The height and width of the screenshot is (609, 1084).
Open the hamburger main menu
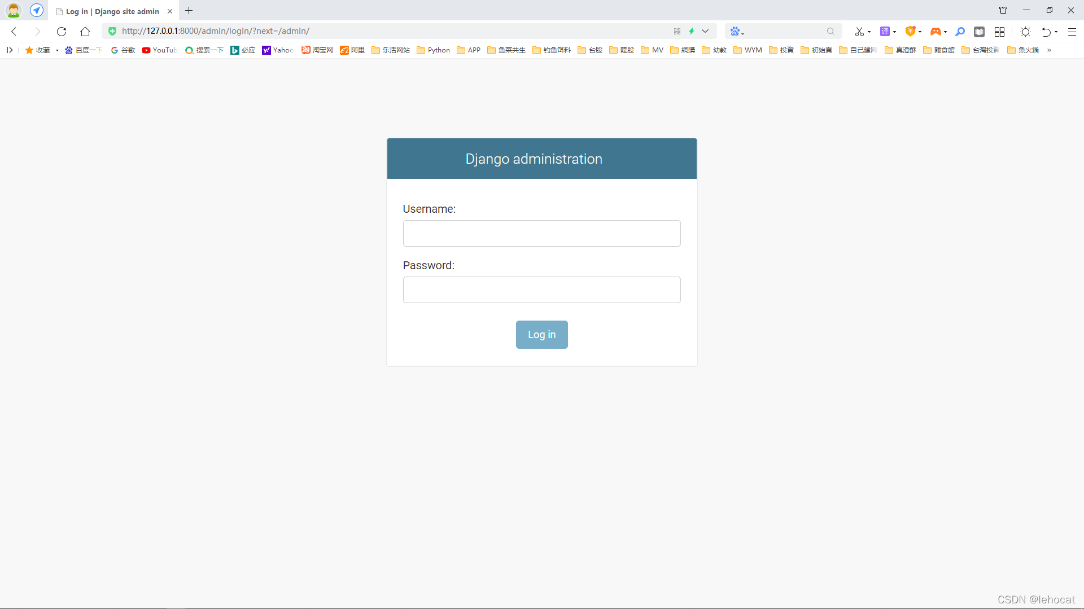tap(1072, 32)
